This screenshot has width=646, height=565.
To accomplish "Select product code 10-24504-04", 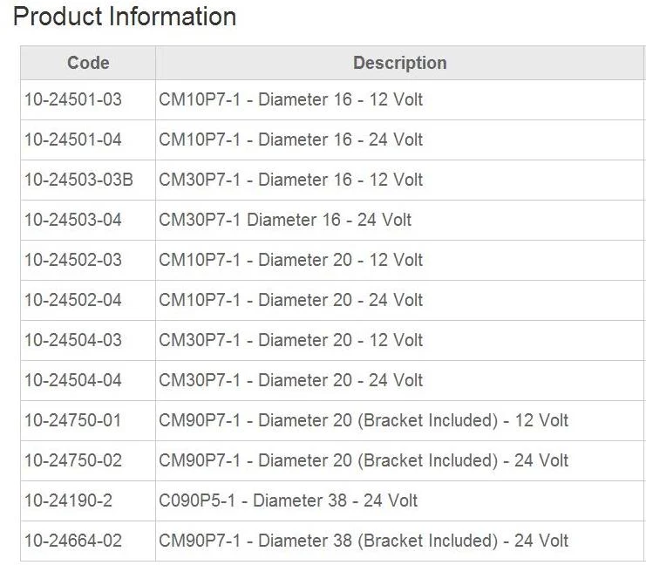I will tap(73, 380).
